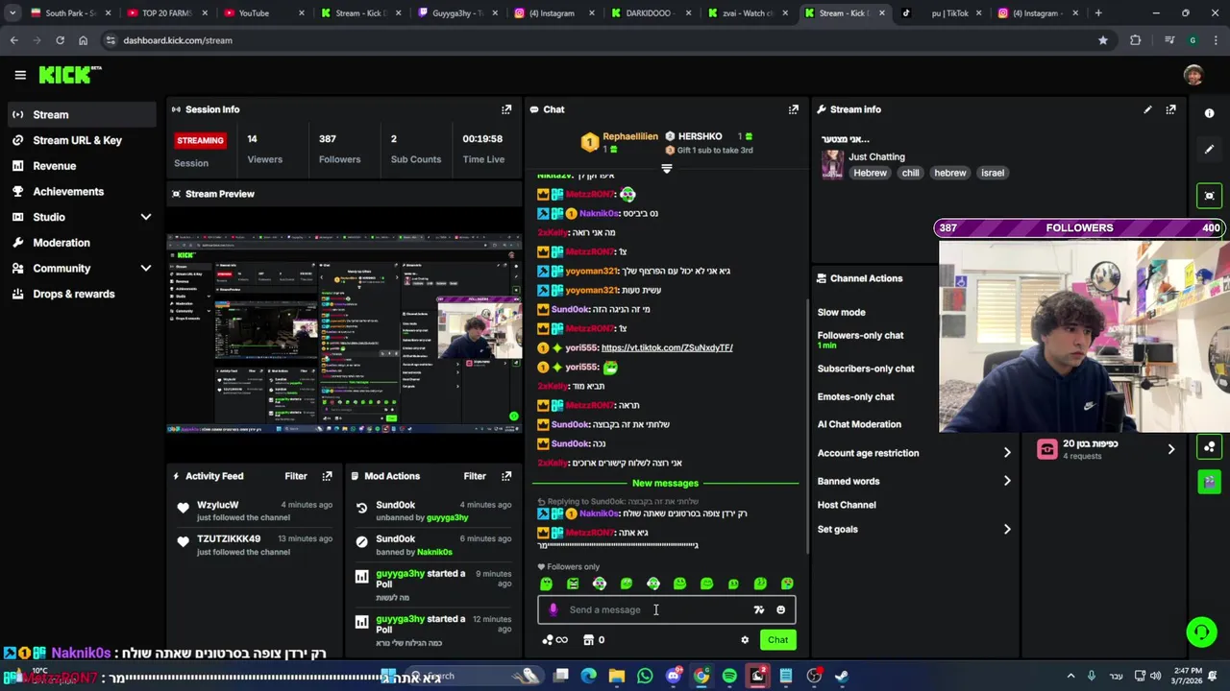Pop out the Mod Actions panel
Screen dimensions: 1230x691
tap(506, 476)
